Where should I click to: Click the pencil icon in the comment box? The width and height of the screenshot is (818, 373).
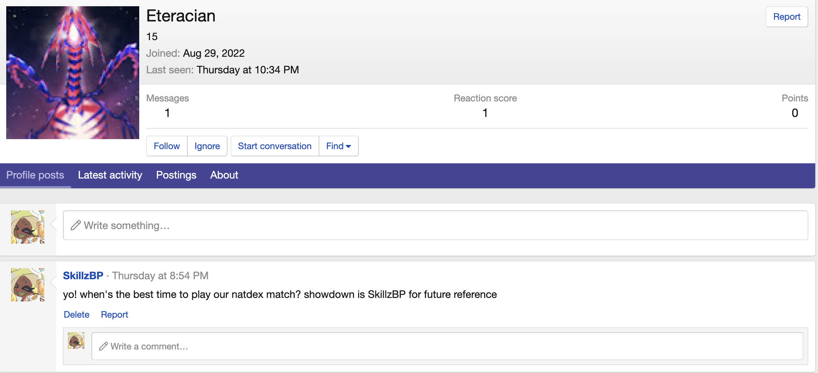tap(103, 346)
